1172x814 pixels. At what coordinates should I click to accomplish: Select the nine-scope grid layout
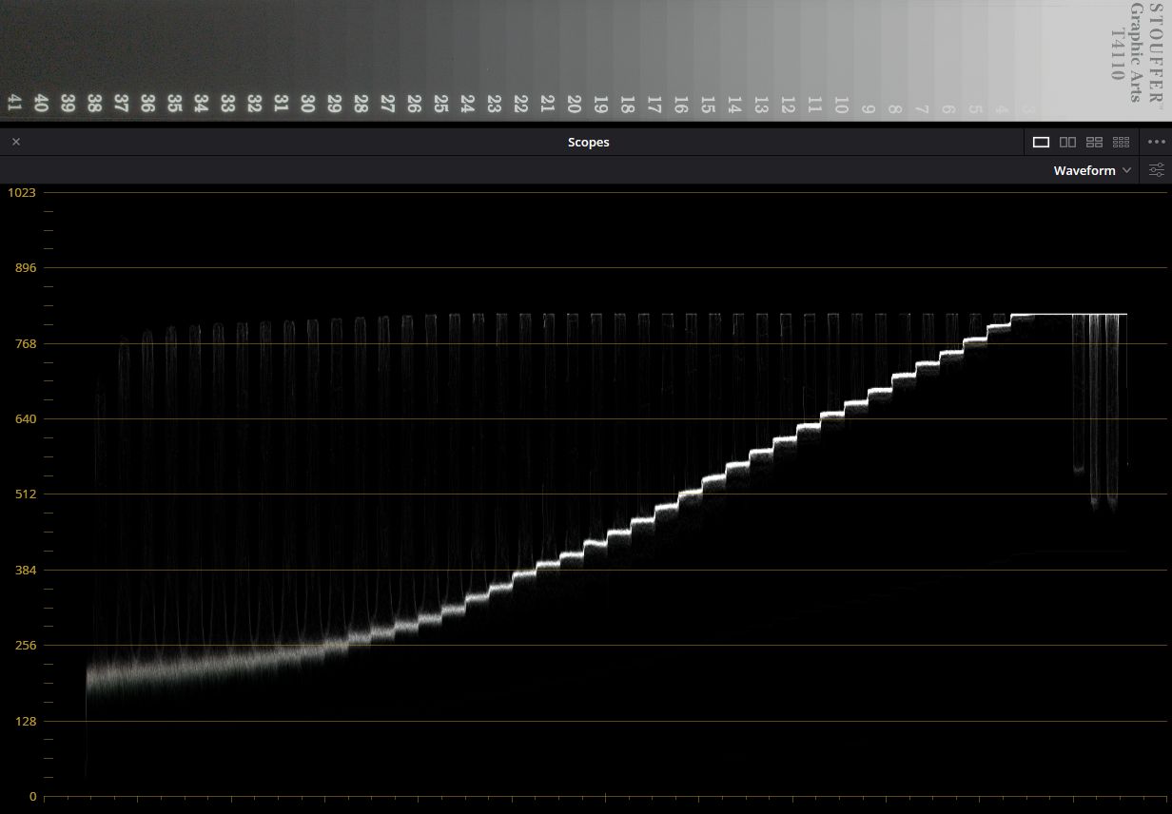[1121, 142]
